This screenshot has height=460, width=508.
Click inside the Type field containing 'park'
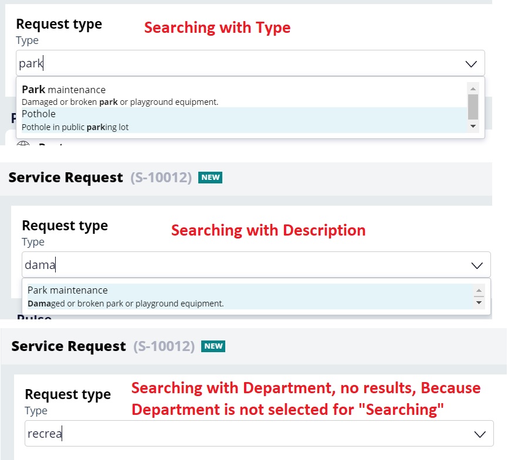coord(176,63)
